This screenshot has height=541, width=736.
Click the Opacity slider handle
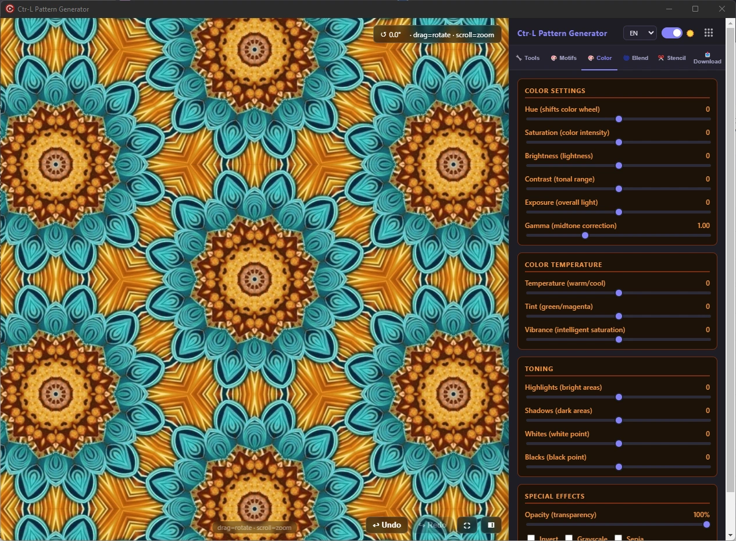tap(706, 524)
